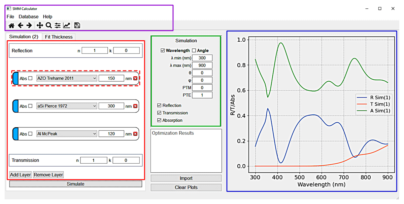Open the Database menu

(29, 16)
